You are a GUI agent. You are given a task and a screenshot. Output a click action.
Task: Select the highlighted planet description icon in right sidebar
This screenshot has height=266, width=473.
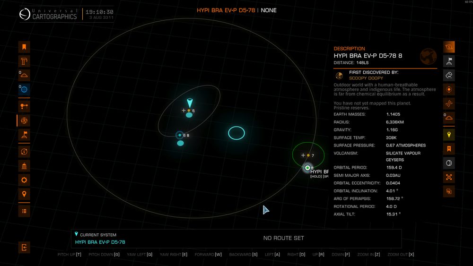point(449,47)
